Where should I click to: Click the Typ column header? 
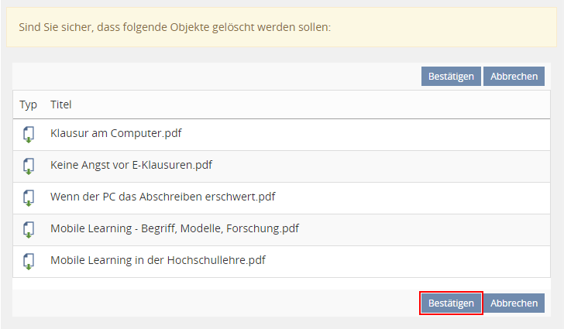[29, 105]
